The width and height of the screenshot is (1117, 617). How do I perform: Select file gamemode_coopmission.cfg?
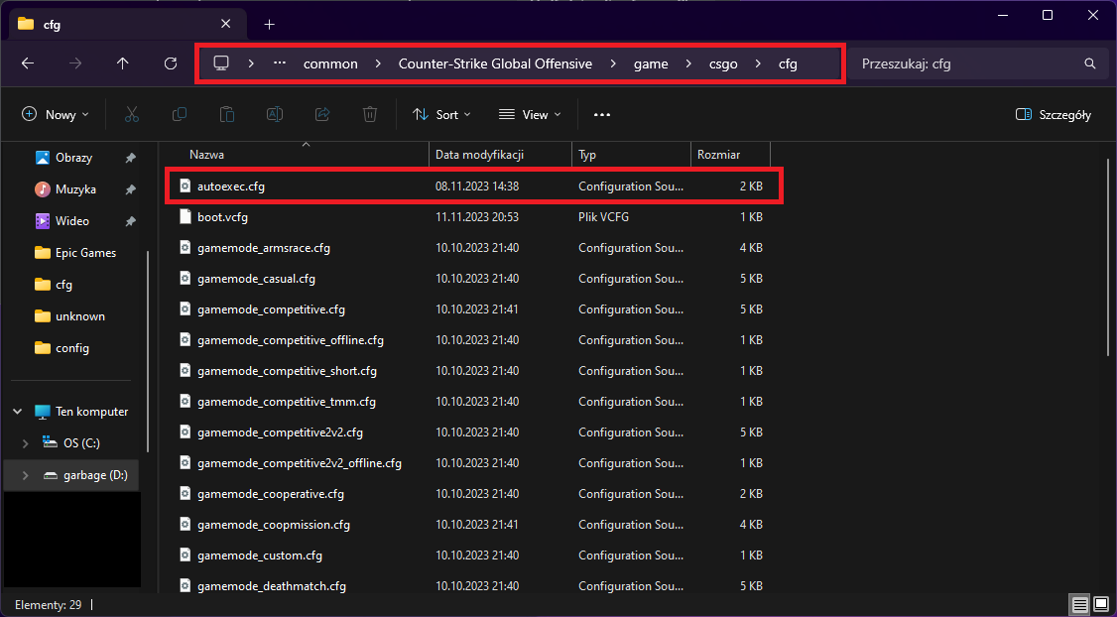(274, 525)
